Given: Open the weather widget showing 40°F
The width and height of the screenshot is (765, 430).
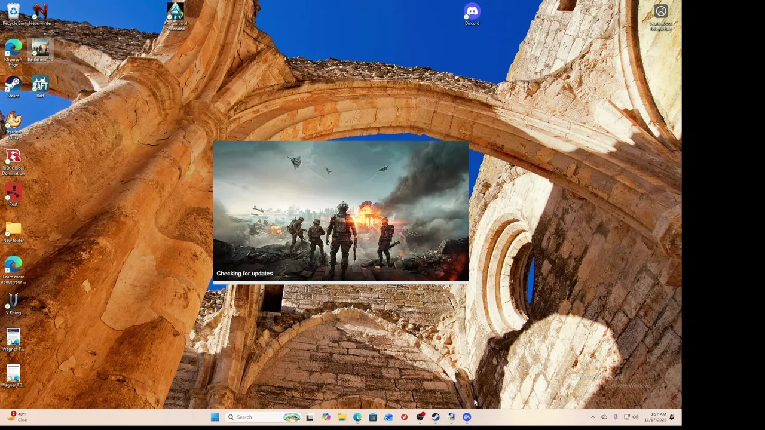Looking at the screenshot, I should [x=18, y=417].
